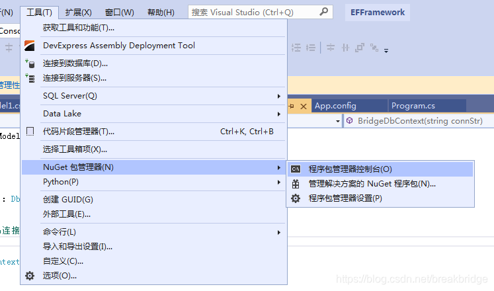Open 管理解决方案的 NuGet 程序包(N)...
This screenshot has width=494, height=291.
click(380, 184)
